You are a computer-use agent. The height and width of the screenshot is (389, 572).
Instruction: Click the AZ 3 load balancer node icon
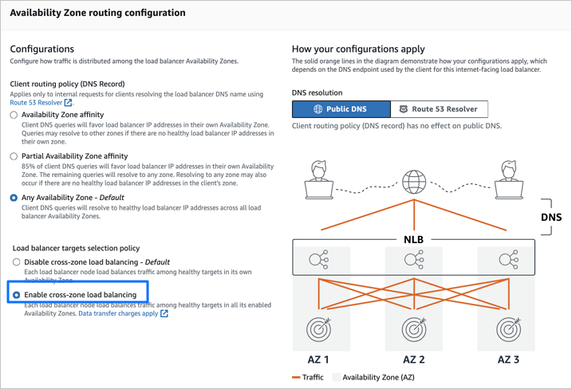508,258
